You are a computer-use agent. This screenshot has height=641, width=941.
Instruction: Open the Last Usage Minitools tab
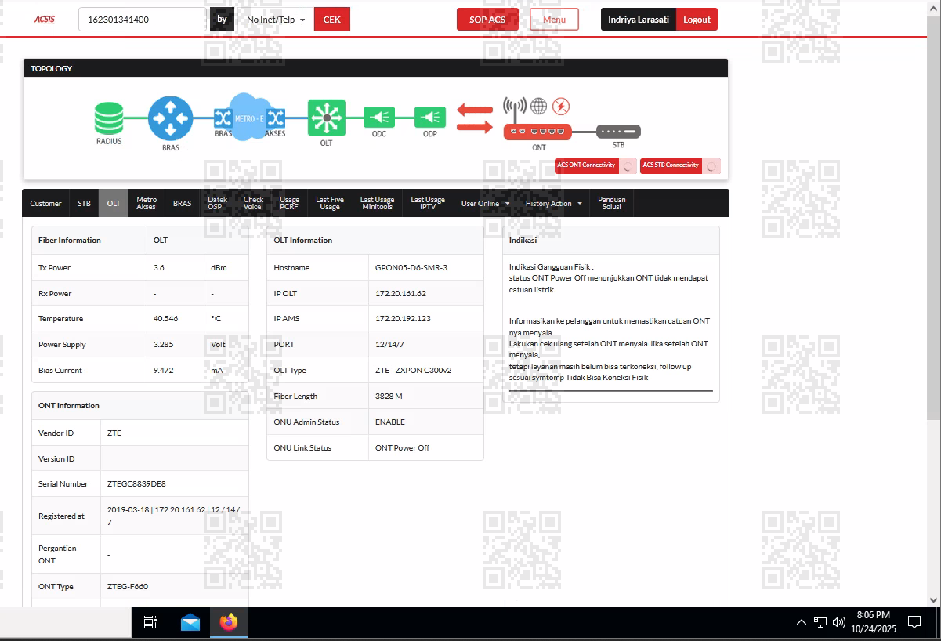(x=377, y=204)
